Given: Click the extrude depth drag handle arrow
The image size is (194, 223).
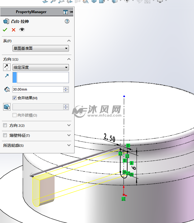Looking at the screenshot, I should click(x=32, y=175).
